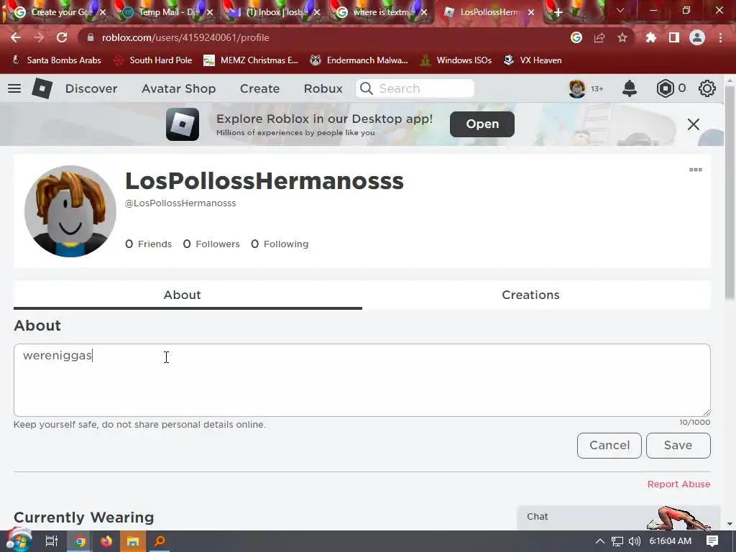Go back with browser back arrow
The width and height of the screenshot is (736, 552).
point(16,37)
